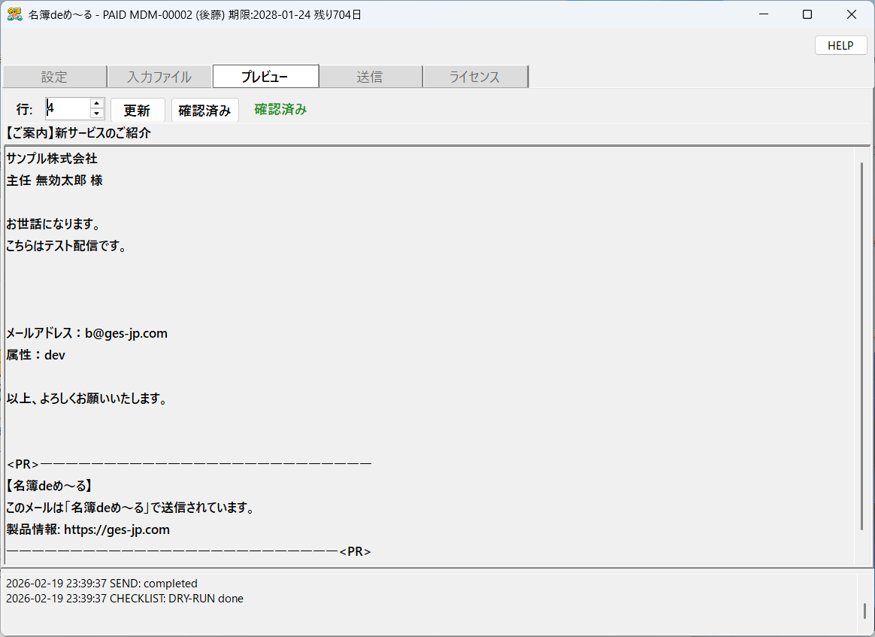
Task: Click the log pane scrollbar
Action: [864, 609]
